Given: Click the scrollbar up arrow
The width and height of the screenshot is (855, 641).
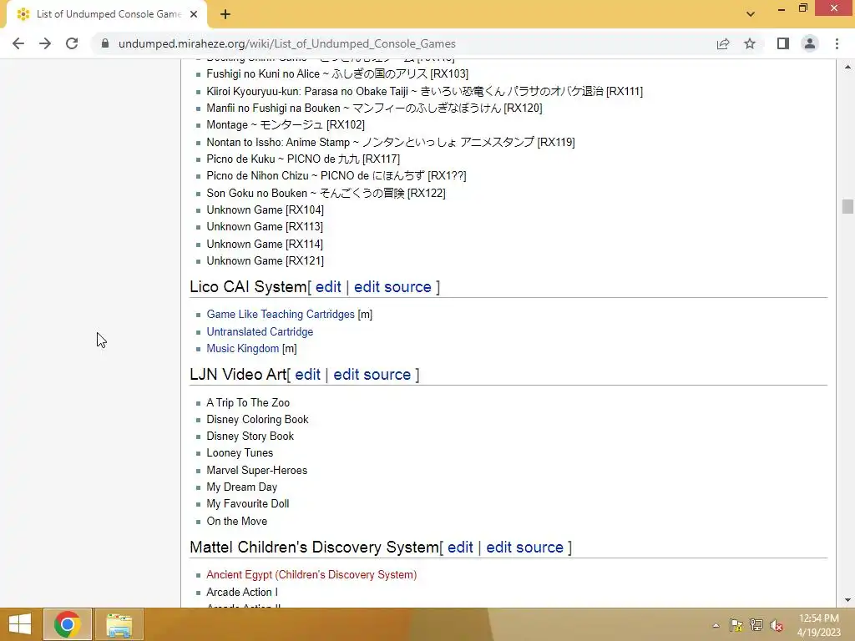Looking at the screenshot, I should point(847,67).
